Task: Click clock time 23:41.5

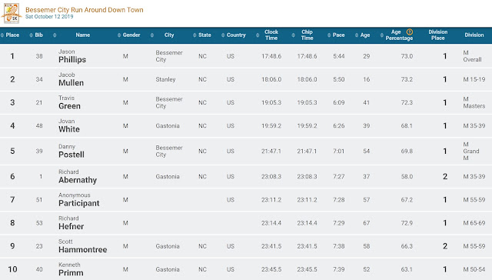Action: (271, 246)
